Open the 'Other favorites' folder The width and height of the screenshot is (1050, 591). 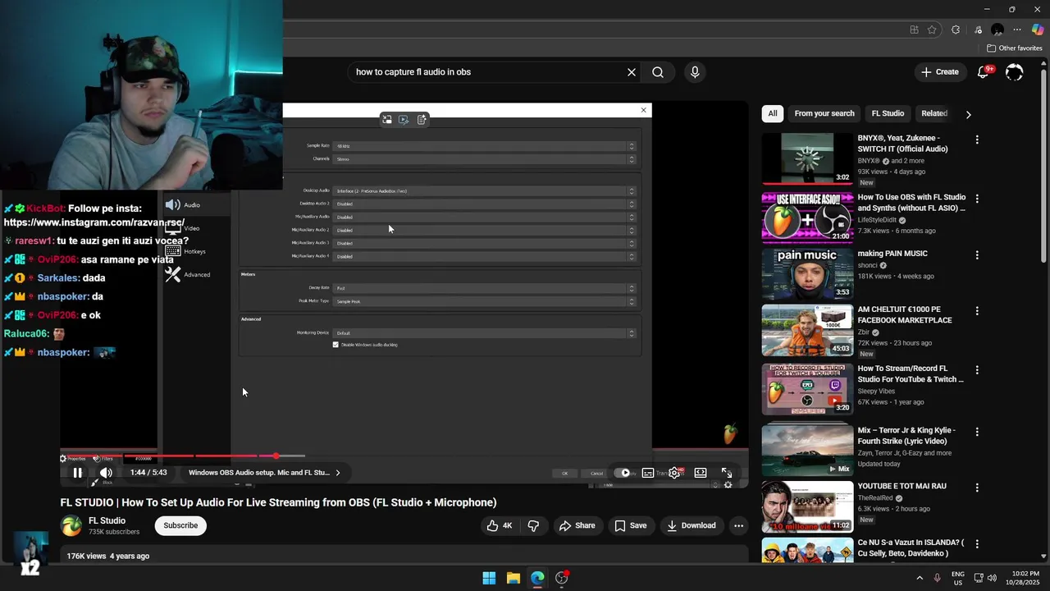coord(1015,48)
